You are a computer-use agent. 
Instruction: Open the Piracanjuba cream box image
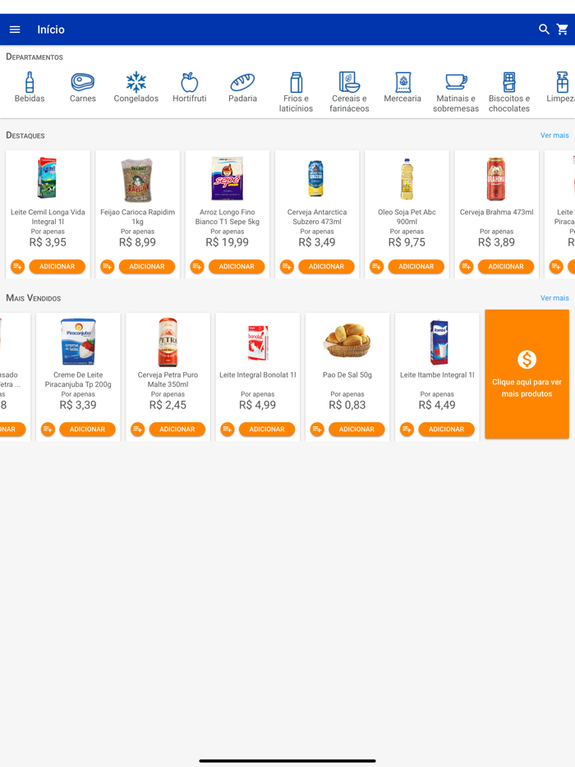click(x=78, y=342)
